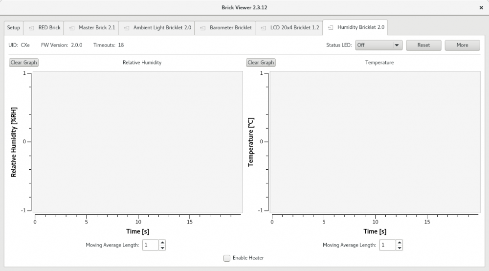Clear the Temperature graph

261,63
